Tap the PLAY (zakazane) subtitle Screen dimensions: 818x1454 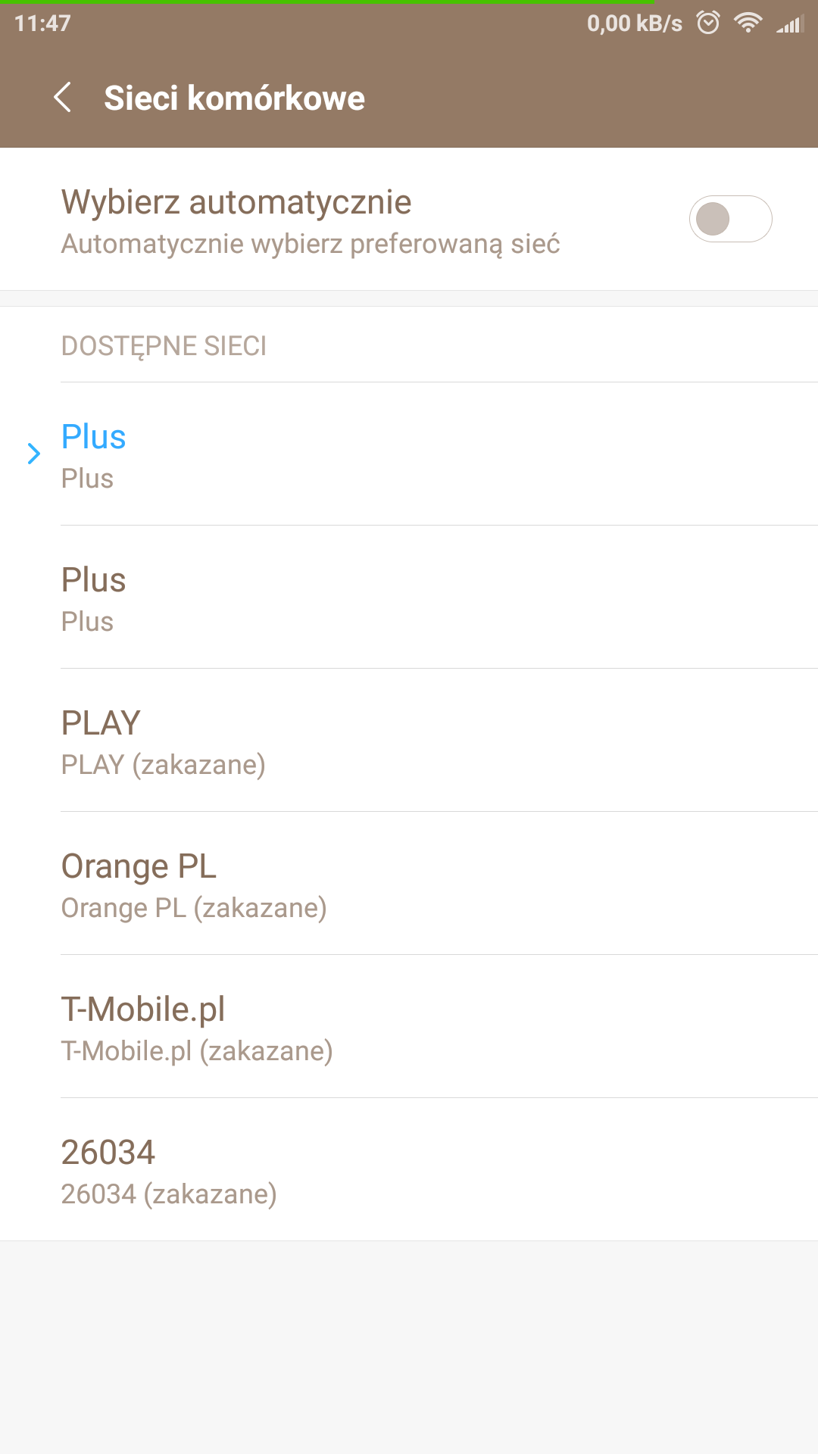(x=163, y=765)
